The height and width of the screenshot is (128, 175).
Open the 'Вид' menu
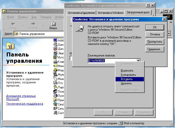pyautogui.click(x=34, y=17)
